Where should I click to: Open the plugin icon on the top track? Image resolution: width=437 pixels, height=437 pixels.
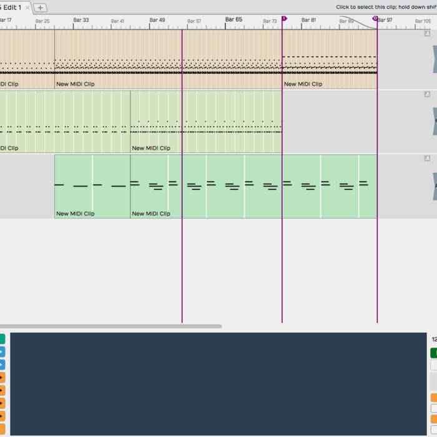tap(435, 59)
